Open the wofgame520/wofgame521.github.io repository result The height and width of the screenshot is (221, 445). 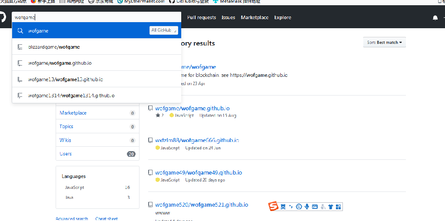coord(202,205)
